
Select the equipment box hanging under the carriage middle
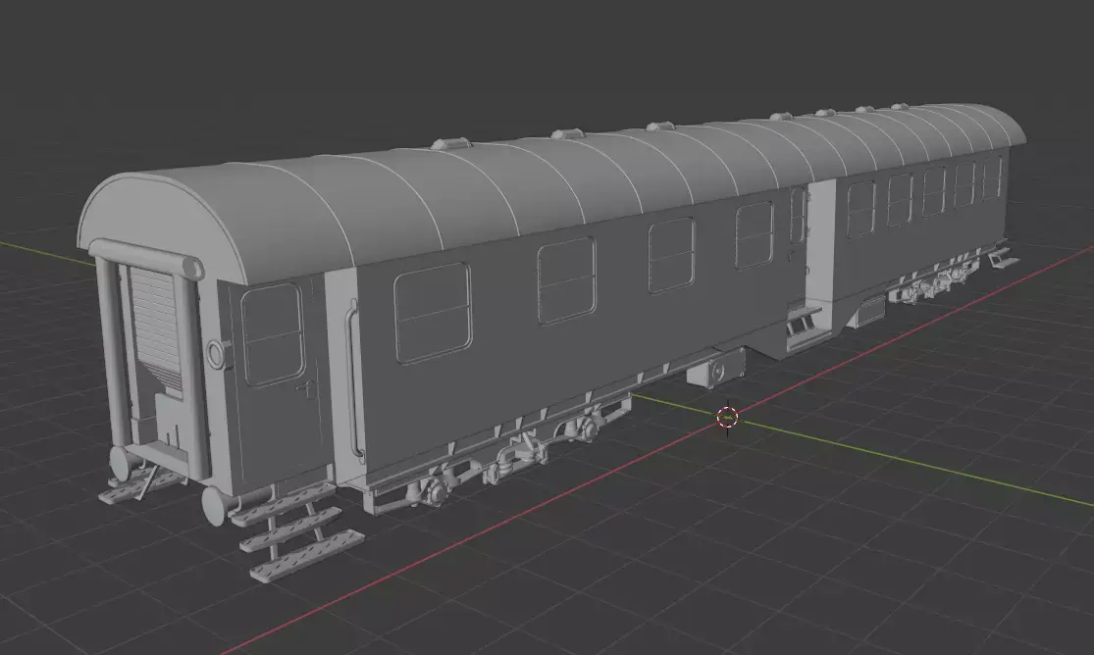[x=716, y=368]
